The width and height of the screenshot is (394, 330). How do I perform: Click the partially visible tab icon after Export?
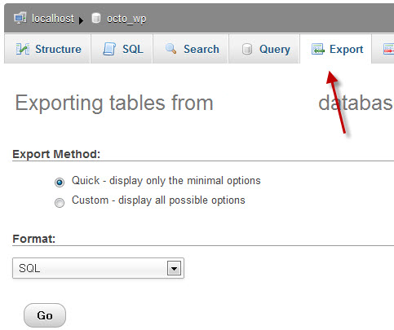[388, 49]
